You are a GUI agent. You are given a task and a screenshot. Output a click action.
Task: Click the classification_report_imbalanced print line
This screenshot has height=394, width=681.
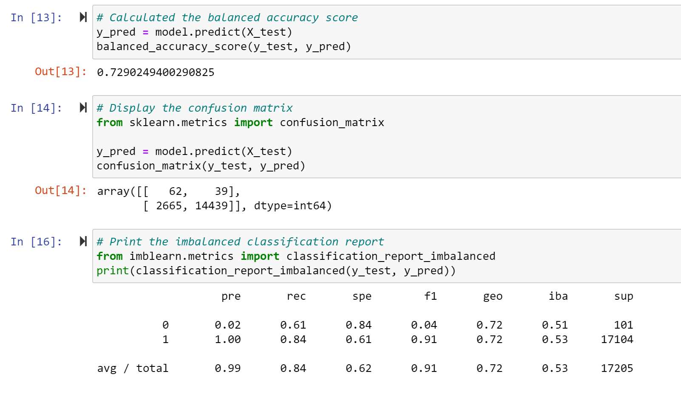coord(276,270)
